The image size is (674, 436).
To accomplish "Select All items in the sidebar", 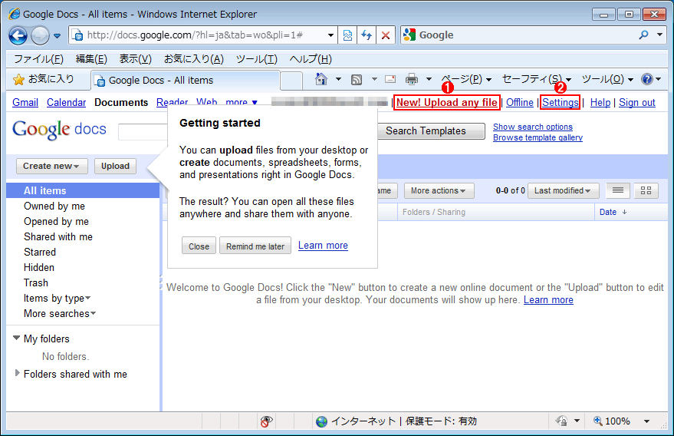I will [83, 190].
